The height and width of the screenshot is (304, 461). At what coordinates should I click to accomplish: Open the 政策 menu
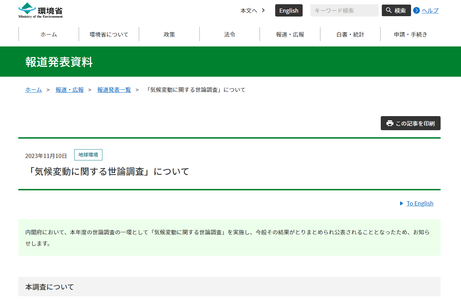169,34
